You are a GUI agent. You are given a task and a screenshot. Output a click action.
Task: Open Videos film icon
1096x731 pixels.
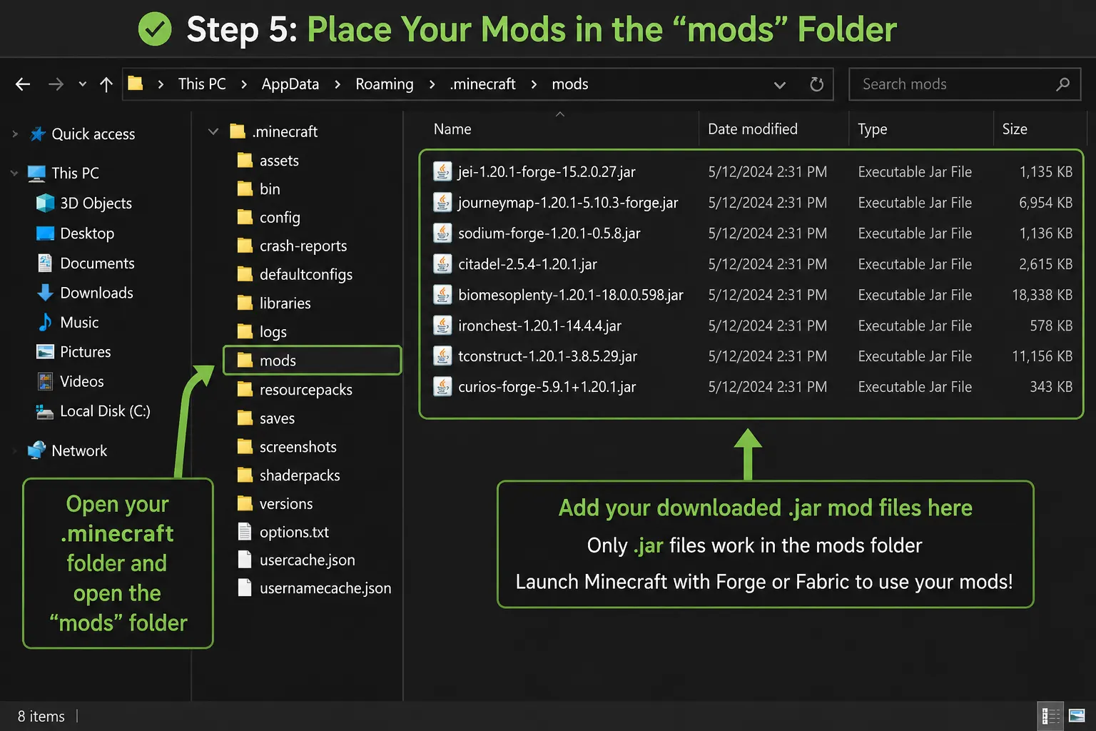point(45,381)
